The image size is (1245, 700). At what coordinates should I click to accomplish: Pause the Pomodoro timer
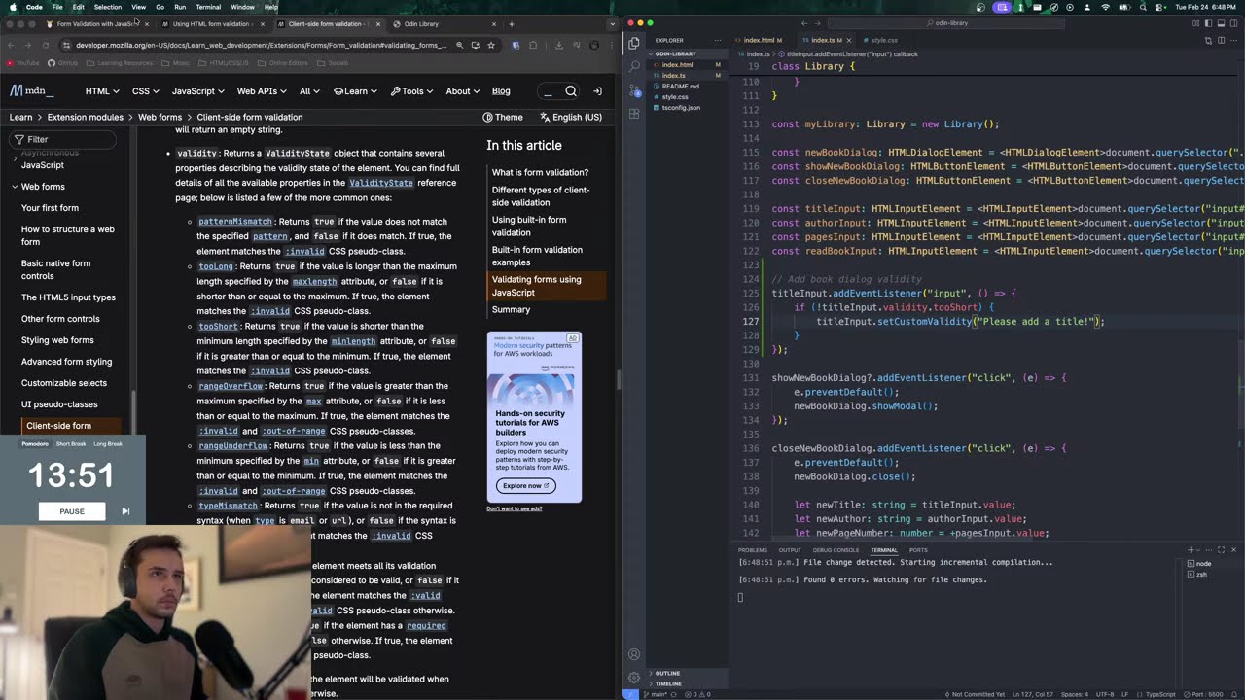[72, 511]
